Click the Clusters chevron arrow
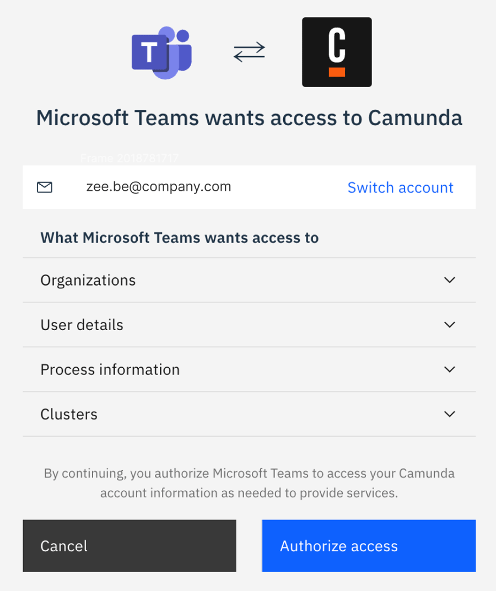The width and height of the screenshot is (496, 591). 450,414
